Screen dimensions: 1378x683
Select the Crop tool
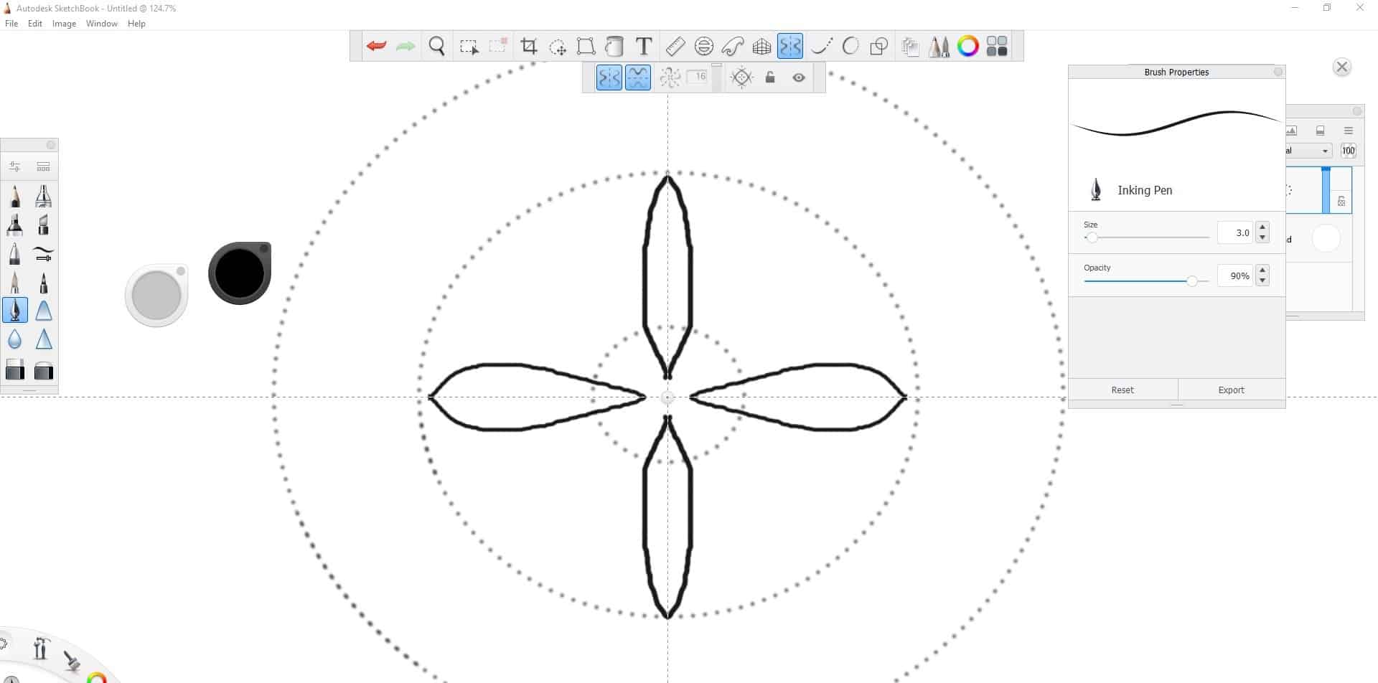tap(529, 46)
